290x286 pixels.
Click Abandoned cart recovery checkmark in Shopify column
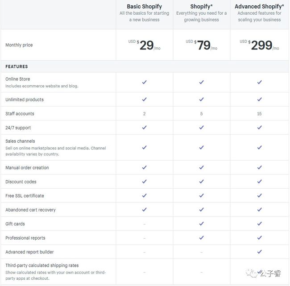click(x=201, y=210)
